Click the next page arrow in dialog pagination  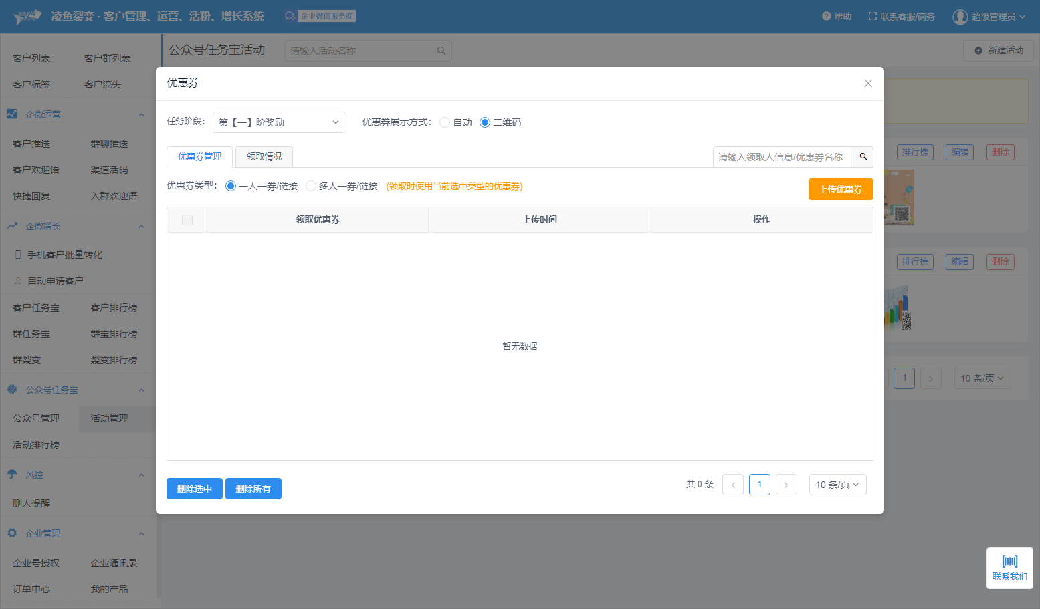pyautogui.click(x=787, y=485)
